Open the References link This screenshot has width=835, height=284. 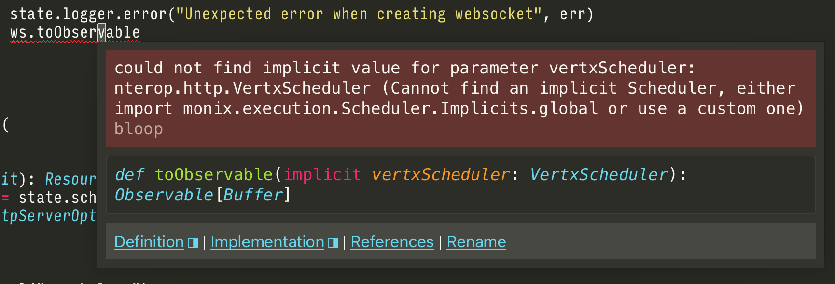392,242
